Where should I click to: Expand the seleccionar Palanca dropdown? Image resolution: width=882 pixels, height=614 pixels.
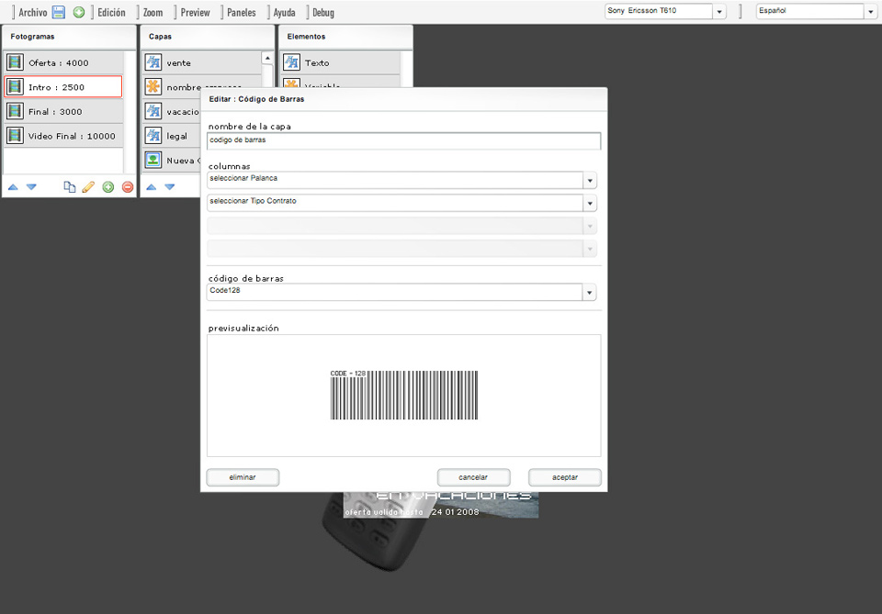click(x=590, y=180)
